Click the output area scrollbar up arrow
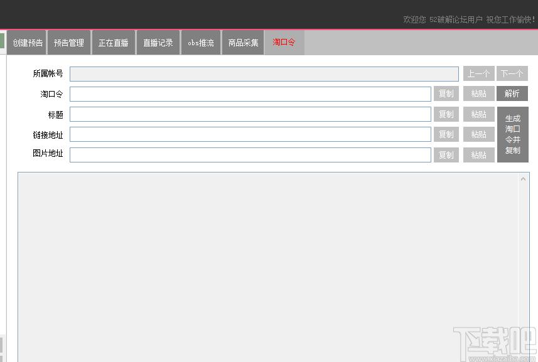The width and height of the screenshot is (538, 362). point(523,179)
